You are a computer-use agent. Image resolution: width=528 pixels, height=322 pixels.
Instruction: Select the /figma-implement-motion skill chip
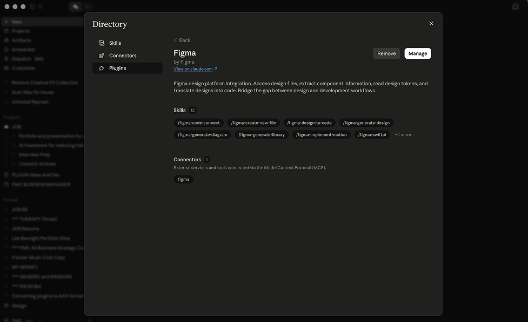tap(321, 134)
